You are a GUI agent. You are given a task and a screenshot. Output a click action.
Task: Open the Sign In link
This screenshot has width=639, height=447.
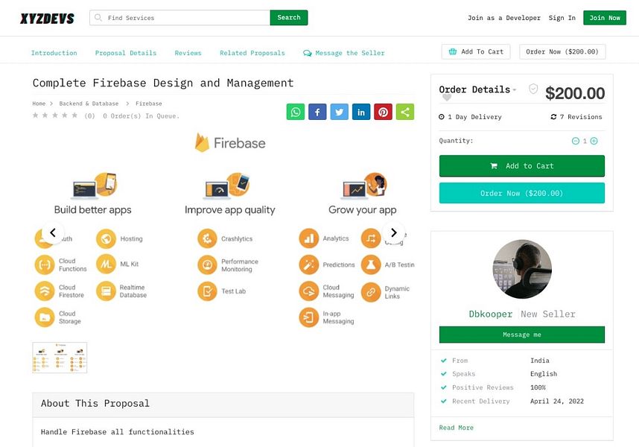tap(562, 18)
